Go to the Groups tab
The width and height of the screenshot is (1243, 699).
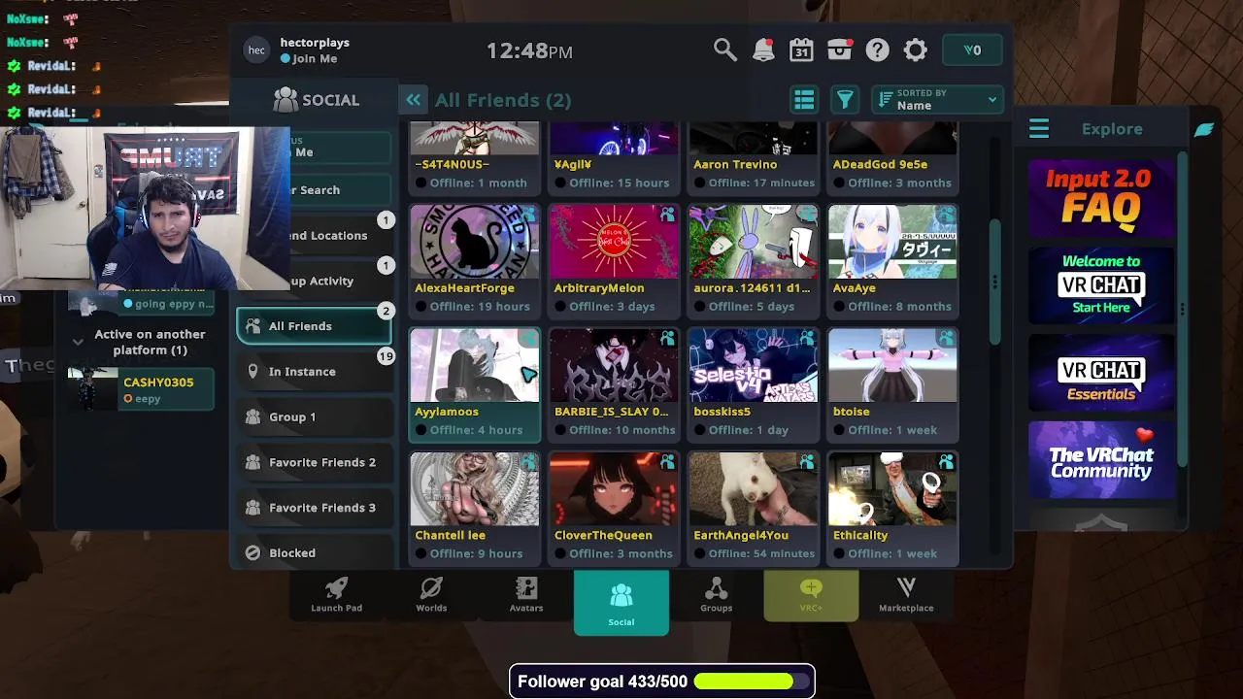point(716,595)
